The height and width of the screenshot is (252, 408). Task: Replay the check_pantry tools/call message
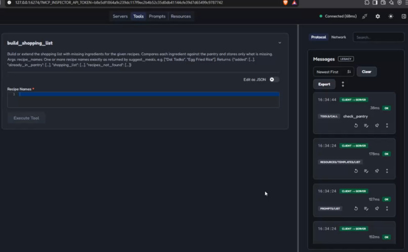pyautogui.click(x=356, y=125)
